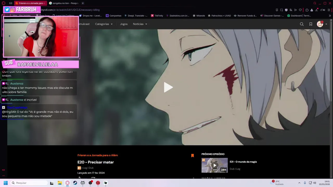Open the Simulcast menu item

[x=84, y=24]
